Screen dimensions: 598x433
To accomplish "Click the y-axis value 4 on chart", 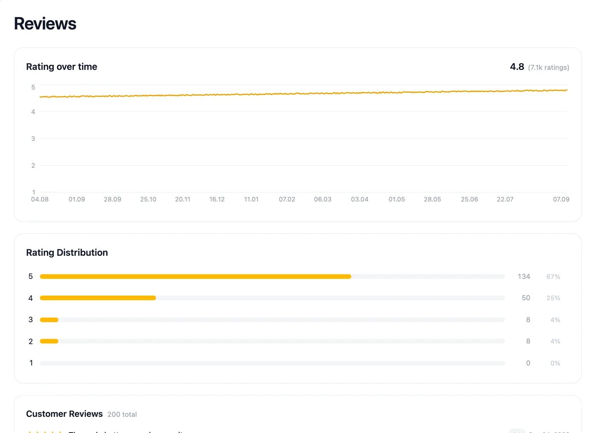I will tap(33, 112).
